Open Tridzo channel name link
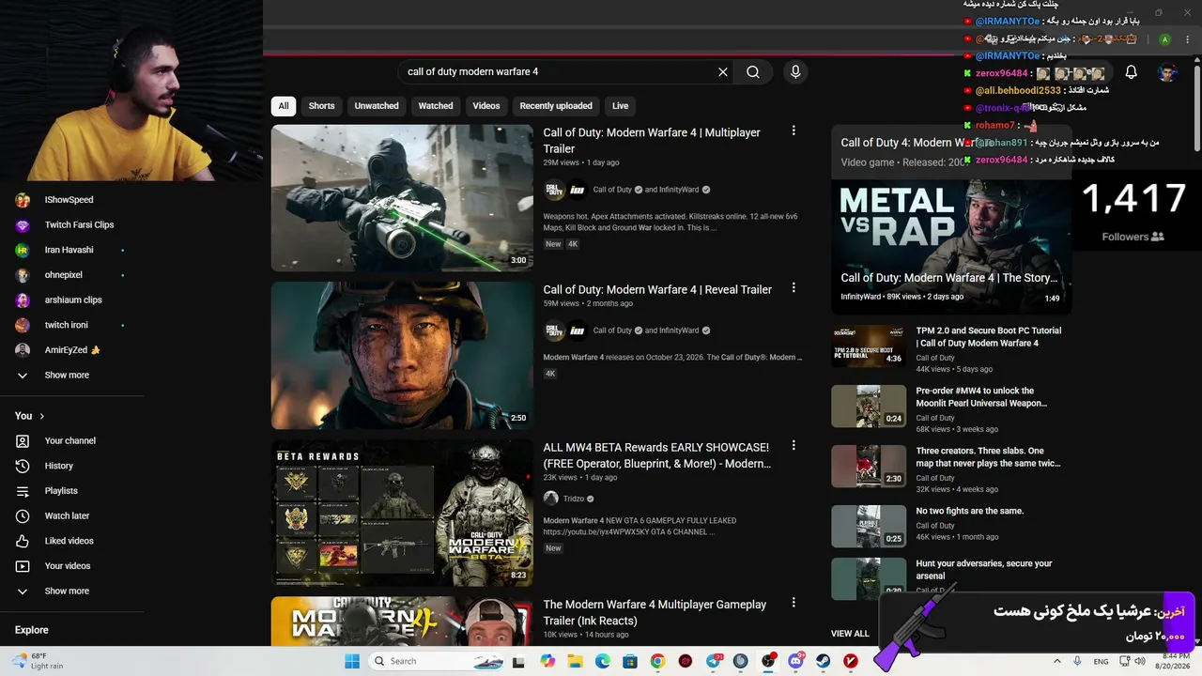The width and height of the screenshot is (1202, 676). click(x=574, y=499)
